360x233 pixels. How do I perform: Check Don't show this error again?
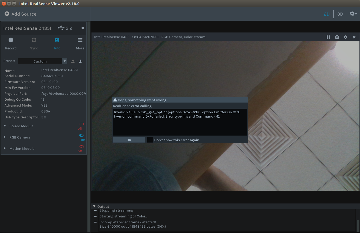150,140
